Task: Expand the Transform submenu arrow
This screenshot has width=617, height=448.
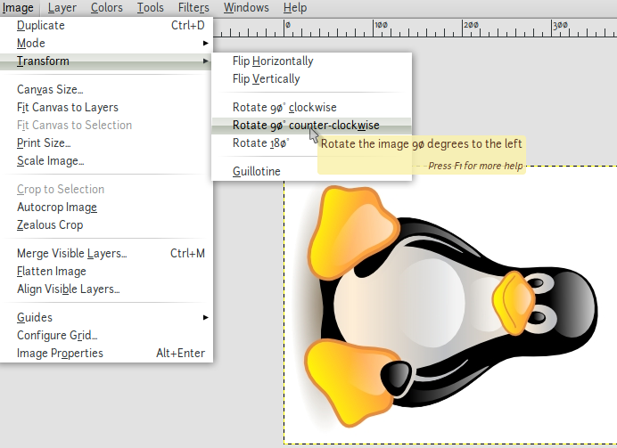Action: point(206,61)
